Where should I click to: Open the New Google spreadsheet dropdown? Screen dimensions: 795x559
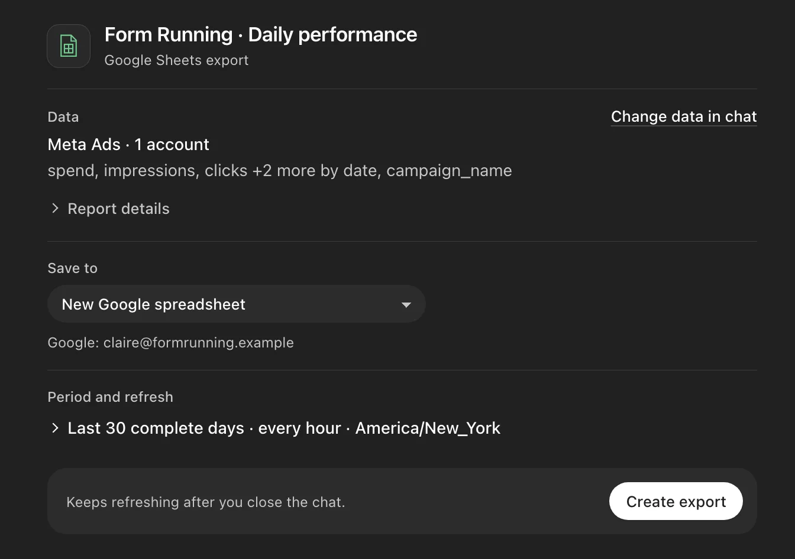click(x=237, y=304)
